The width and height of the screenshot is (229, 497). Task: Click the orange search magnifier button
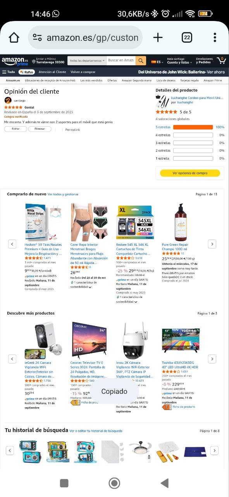[141, 61]
